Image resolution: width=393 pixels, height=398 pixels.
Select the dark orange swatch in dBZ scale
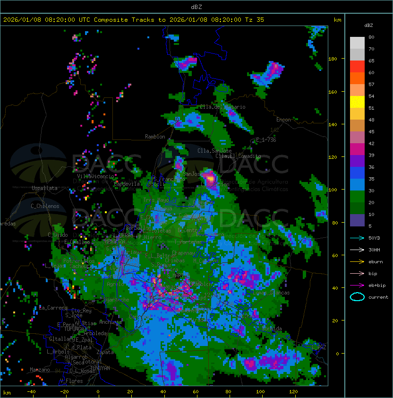[357, 78]
